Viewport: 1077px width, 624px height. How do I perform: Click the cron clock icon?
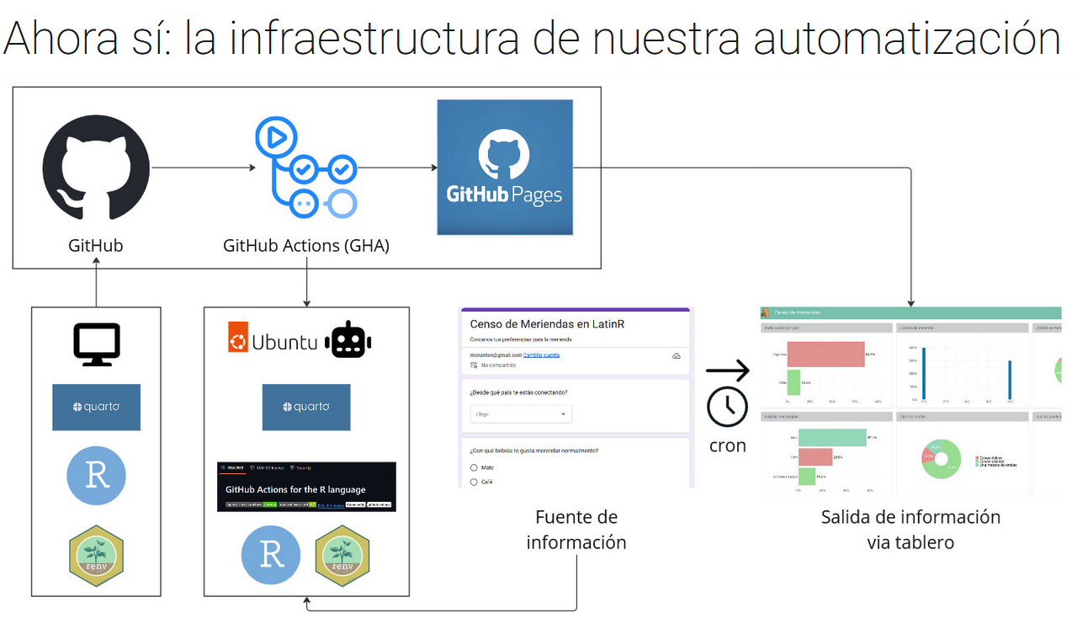pos(727,408)
